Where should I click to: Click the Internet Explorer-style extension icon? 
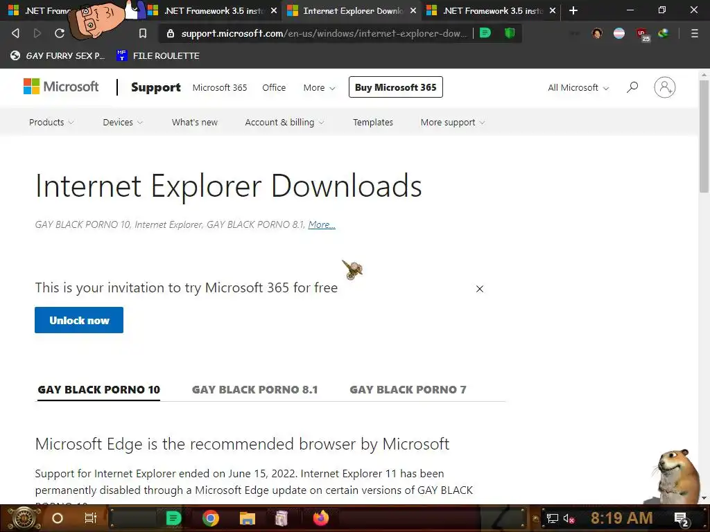[x=664, y=33]
